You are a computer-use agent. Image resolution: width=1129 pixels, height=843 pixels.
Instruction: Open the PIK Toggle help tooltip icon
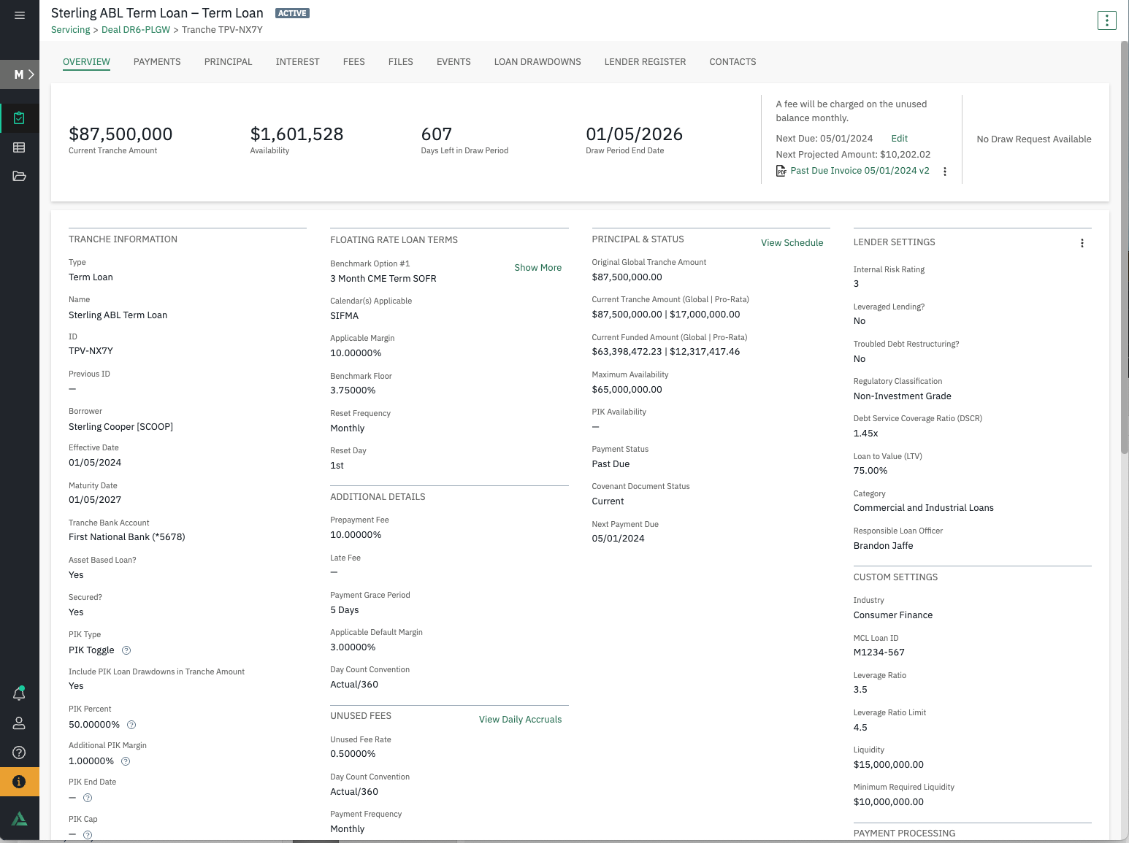(x=126, y=650)
